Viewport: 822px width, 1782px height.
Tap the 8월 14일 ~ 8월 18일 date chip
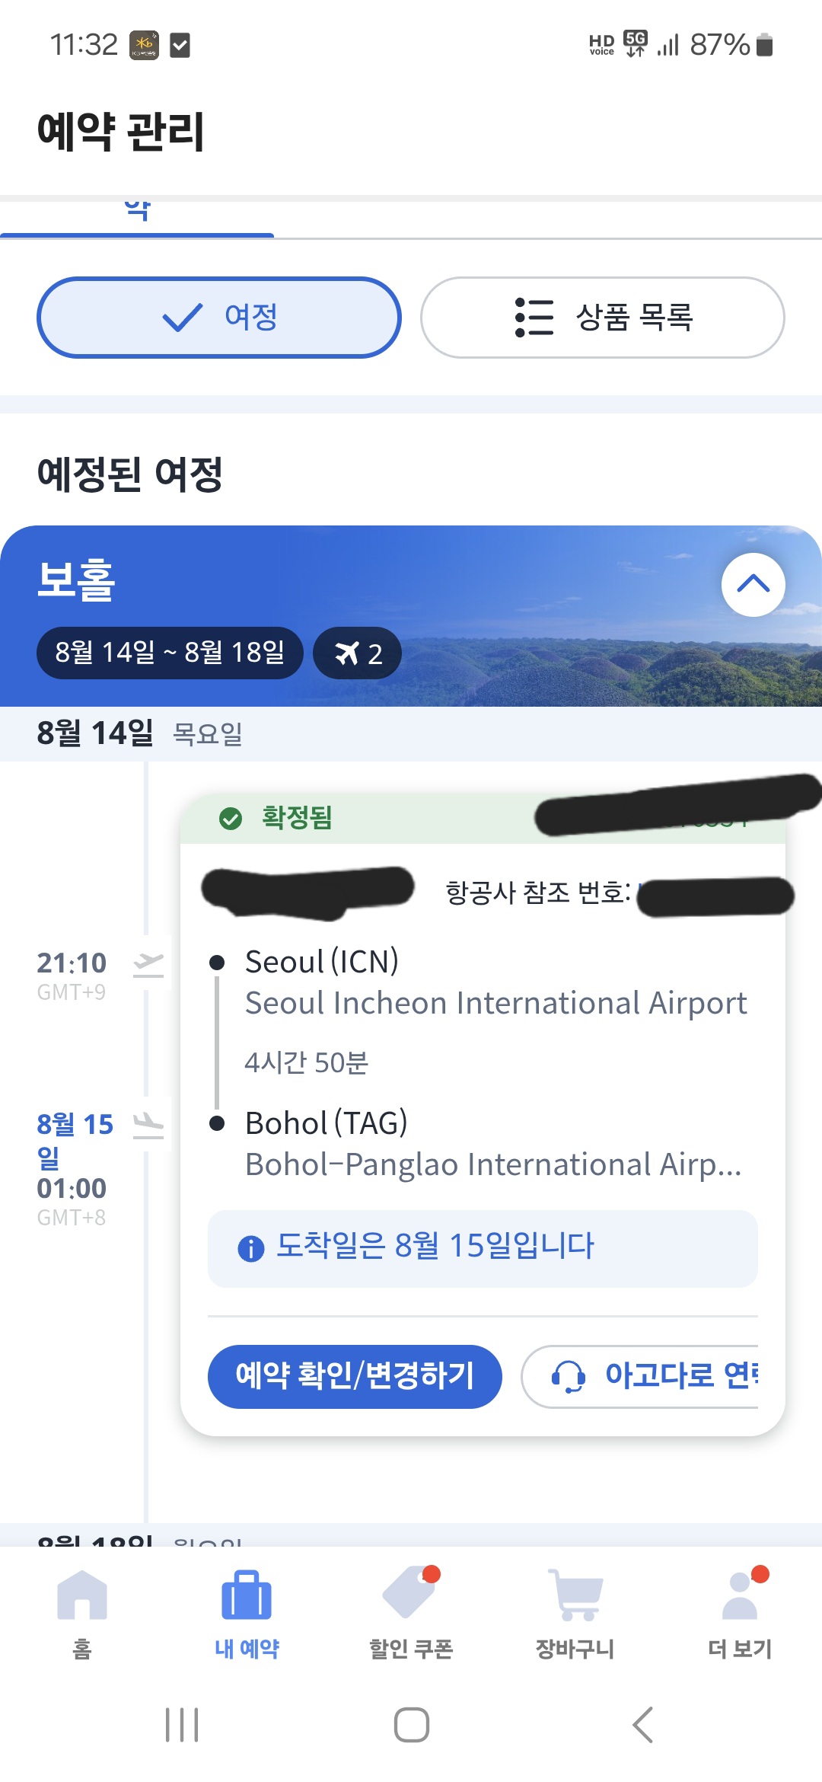(x=170, y=653)
